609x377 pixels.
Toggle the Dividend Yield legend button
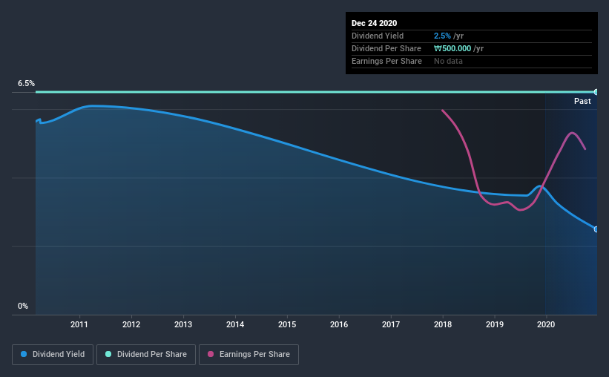point(53,355)
